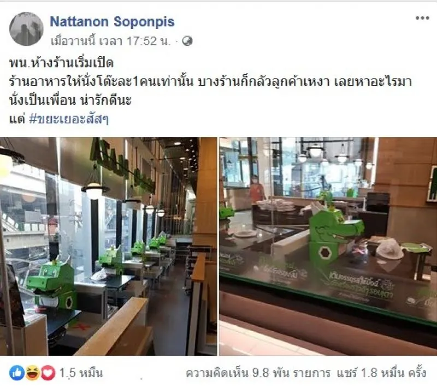Click the Haha laughing reaction icon
The height and width of the screenshot is (389, 437).
(x=33, y=373)
